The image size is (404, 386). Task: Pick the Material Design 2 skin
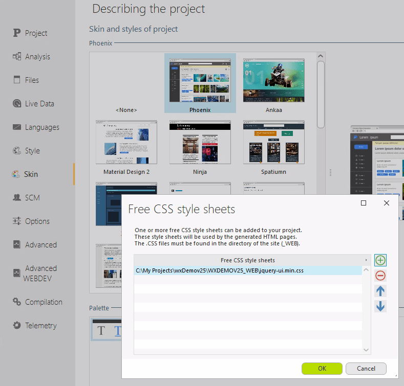[126, 143]
